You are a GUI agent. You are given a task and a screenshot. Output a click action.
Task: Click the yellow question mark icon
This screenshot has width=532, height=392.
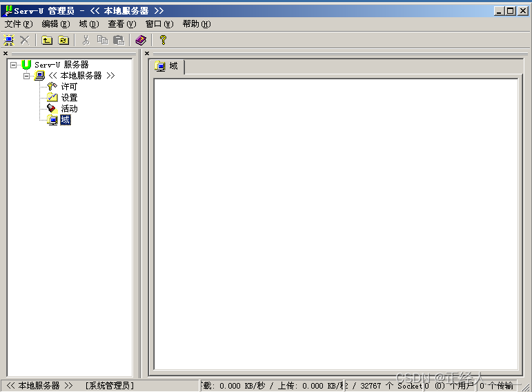coord(164,40)
